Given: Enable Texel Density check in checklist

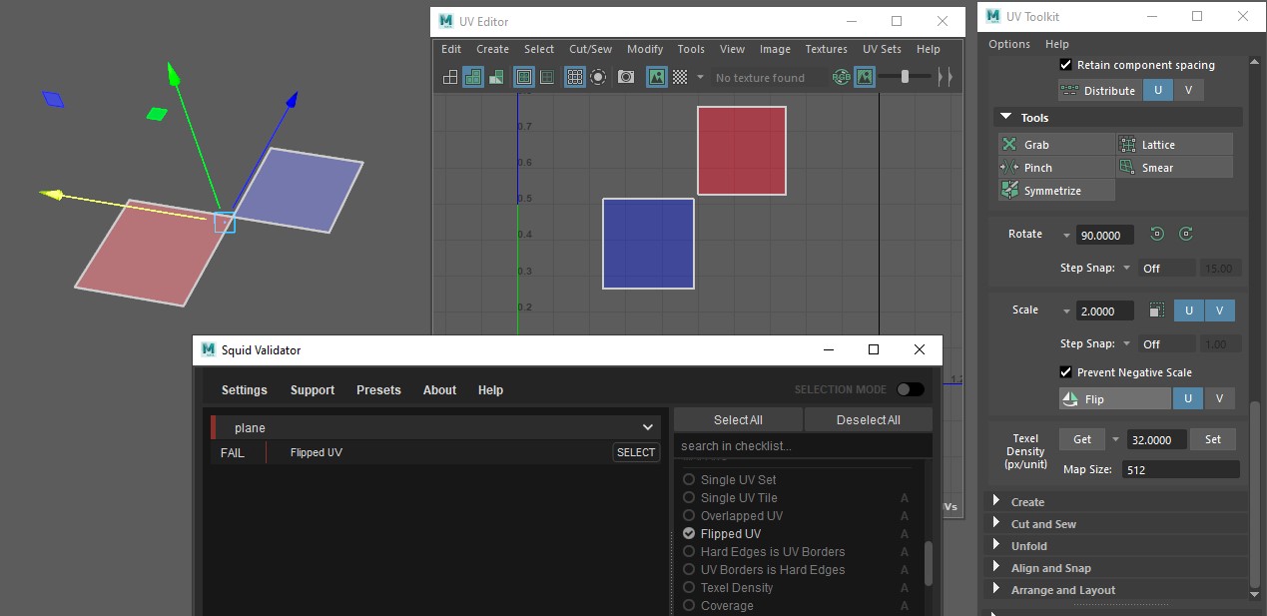Looking at the screenshot, I should (689, 588).
